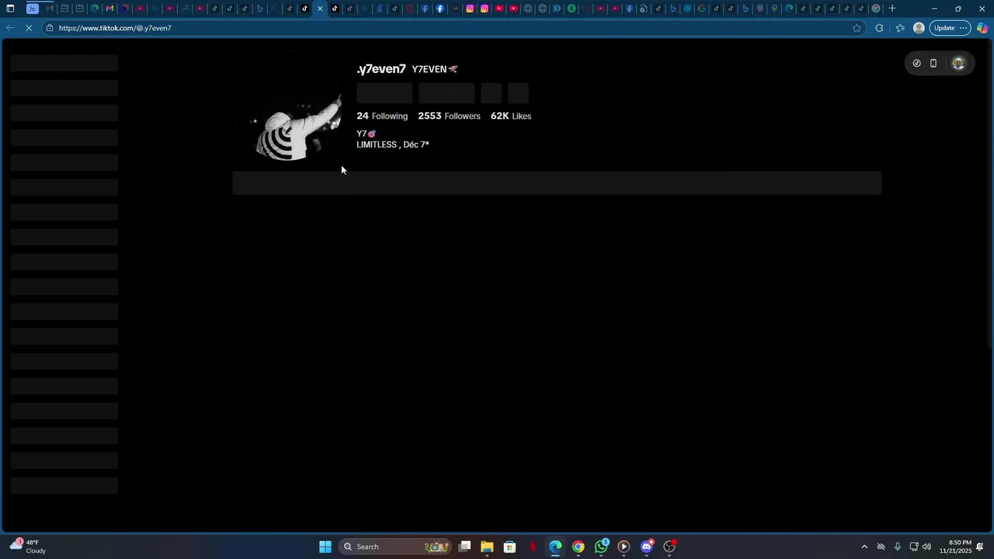Open the Copilot sidebar icon

[982, 28]
